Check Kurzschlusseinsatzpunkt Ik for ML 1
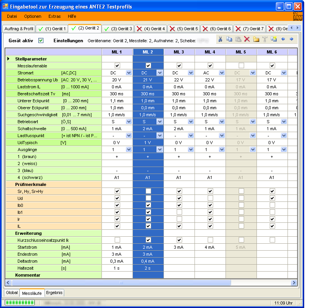 point(117,240)
